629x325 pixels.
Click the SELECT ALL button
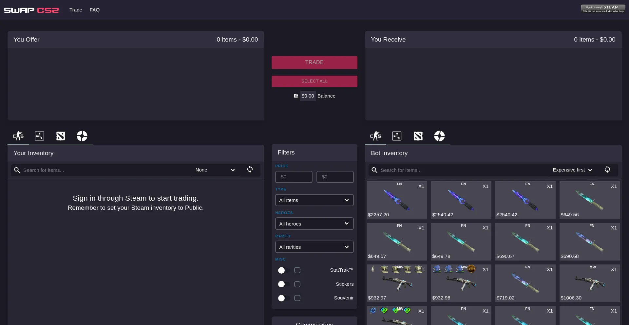(x=314, y=81)
